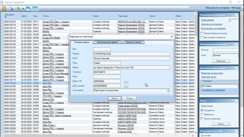Click the Адрес input field

pyautogui.click(x=132, y=67)
